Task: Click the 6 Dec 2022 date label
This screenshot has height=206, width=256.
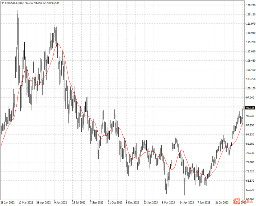Action: [x=132, y=203]
